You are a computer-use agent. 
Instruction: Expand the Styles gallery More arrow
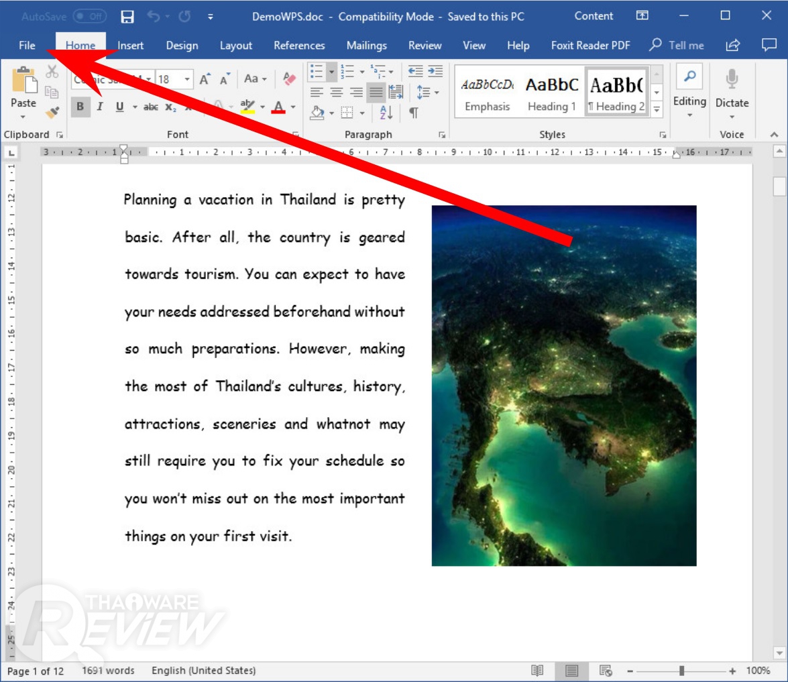click(657, 108)
